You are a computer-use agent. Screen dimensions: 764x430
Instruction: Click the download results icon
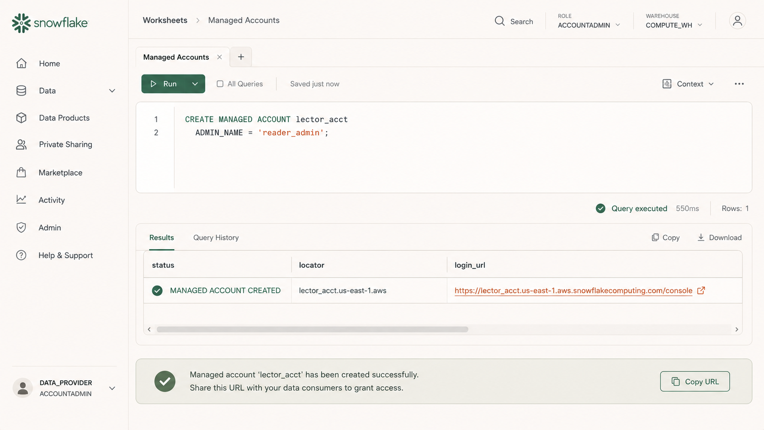pyautogui.click(x=701, y=237)
